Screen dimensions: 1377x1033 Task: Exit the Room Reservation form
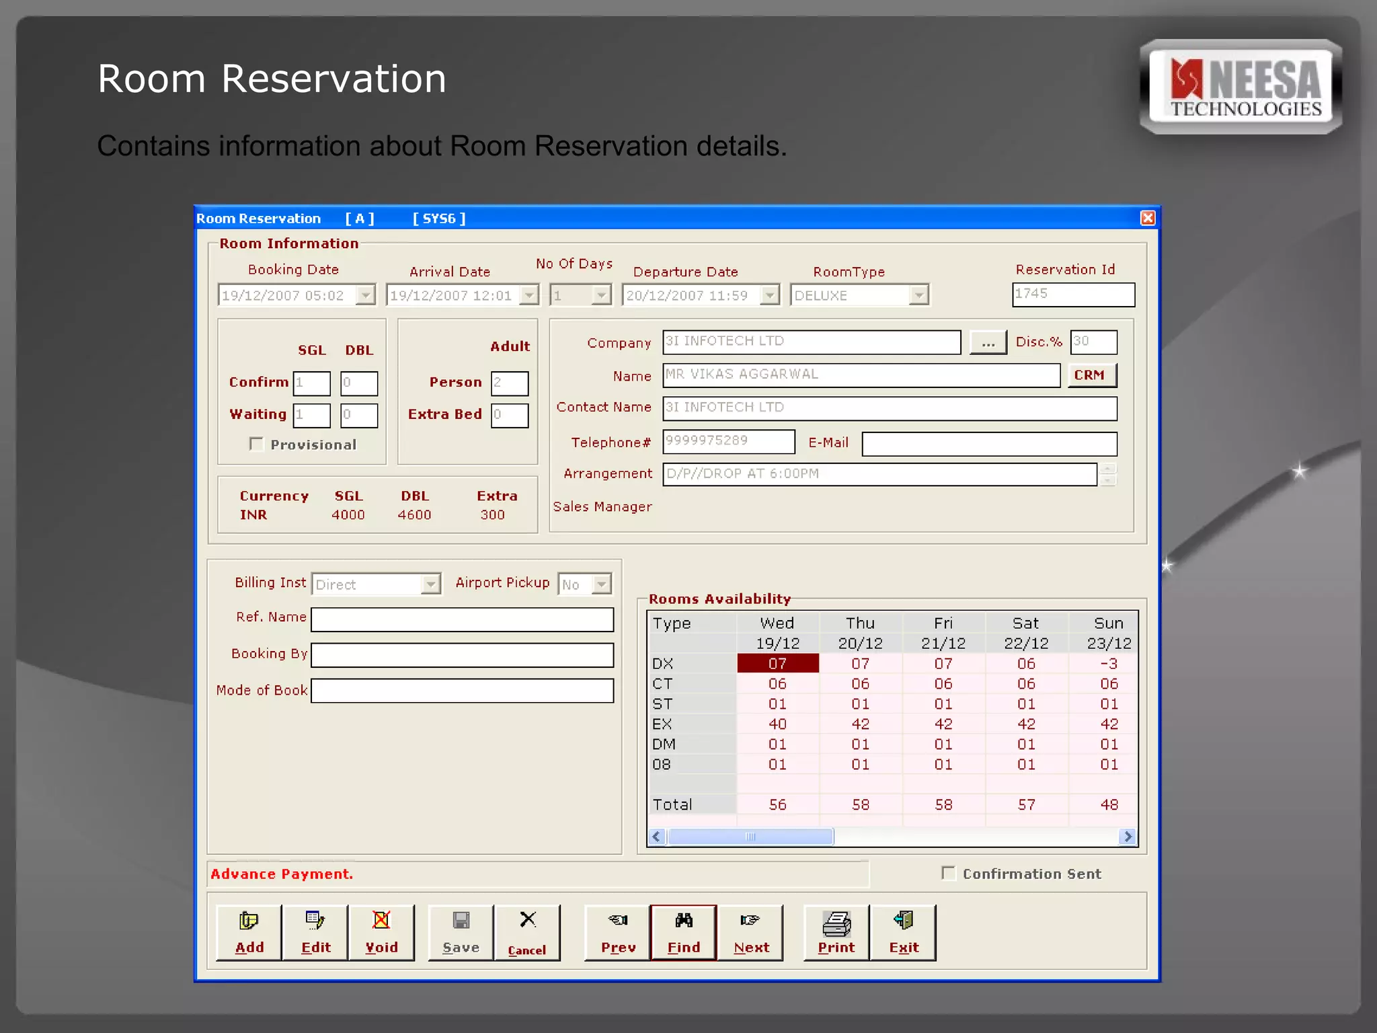pyautogui.click(x=903, y=932)
